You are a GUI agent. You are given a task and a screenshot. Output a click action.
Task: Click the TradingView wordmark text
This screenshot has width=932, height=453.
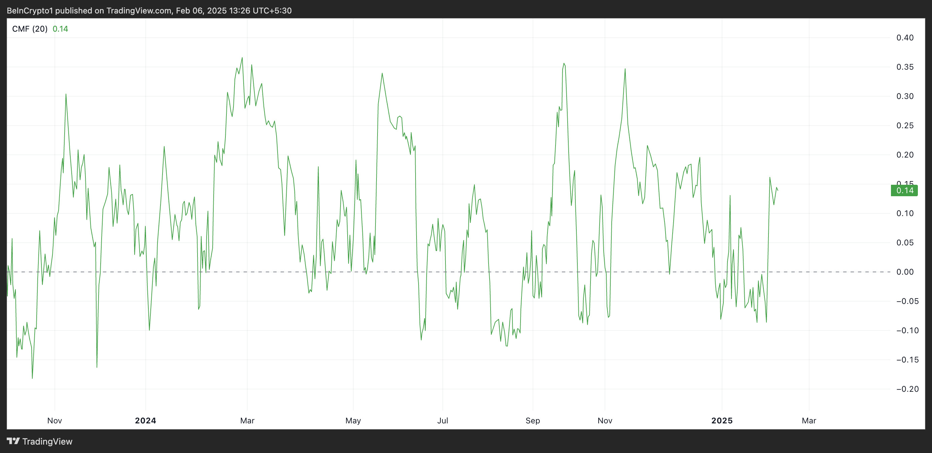47,442
